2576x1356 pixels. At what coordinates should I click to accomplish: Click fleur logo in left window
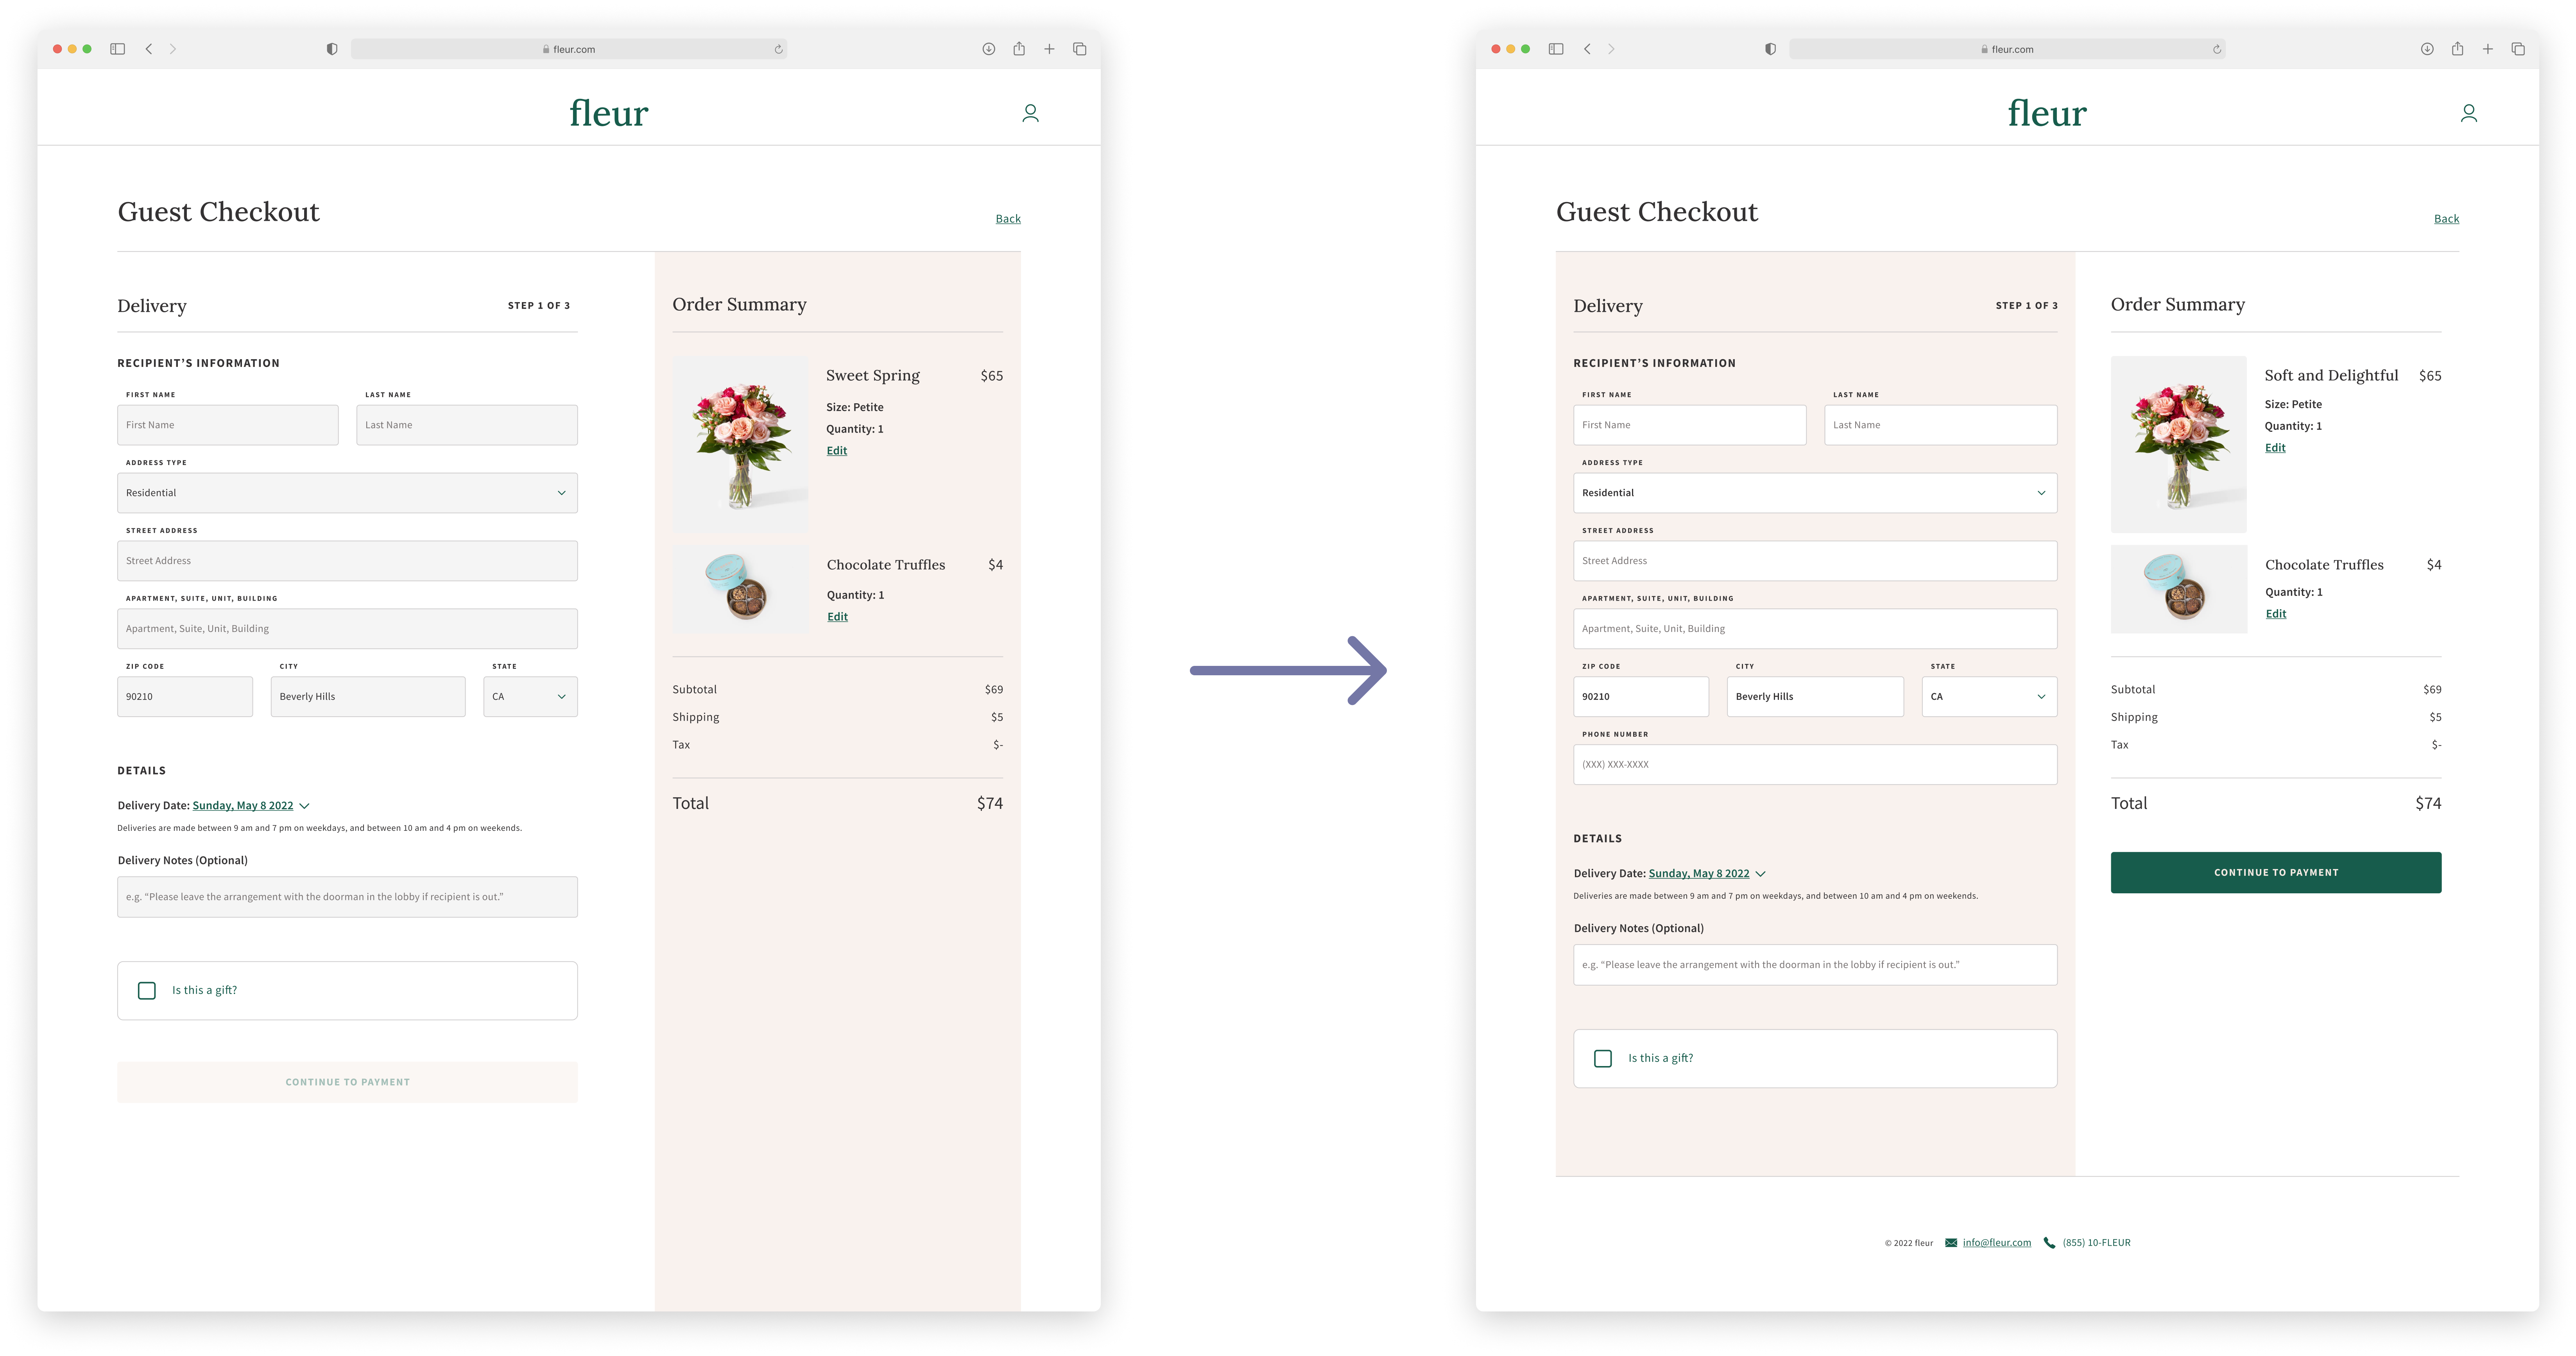(x=609, y=113)
